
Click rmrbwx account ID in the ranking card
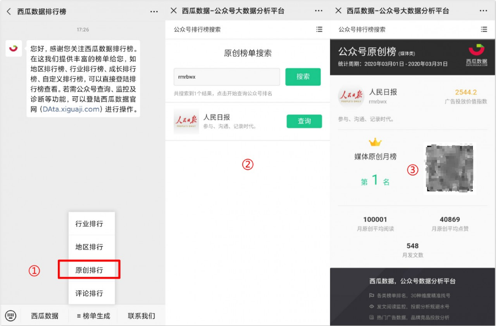click(x=378, y=101)
